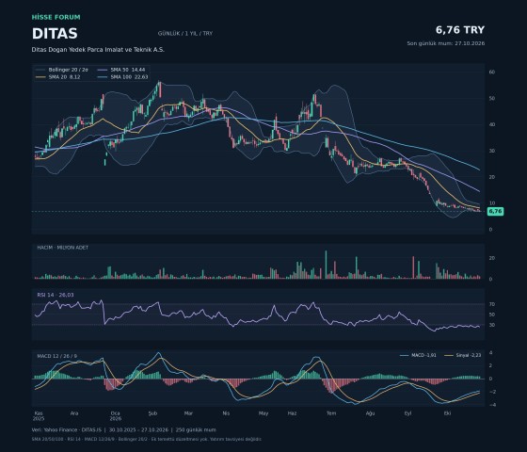Viewport: 527px width, 452px height.
Task: Click the Oca 2026 date axis label
Action: click(x=115, y=416)
